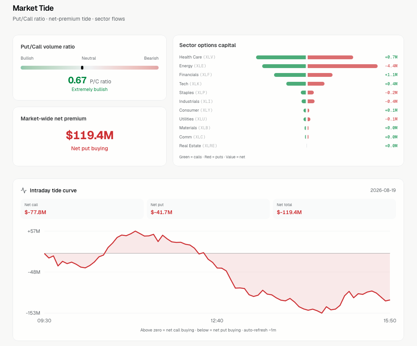Click the Put/Call gradient gauge bar
This screenshot has height=346, width=417.
(89, 68)
